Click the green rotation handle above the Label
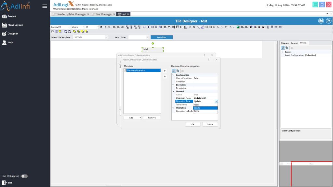333x187 pixels. [x=153, y=44]
